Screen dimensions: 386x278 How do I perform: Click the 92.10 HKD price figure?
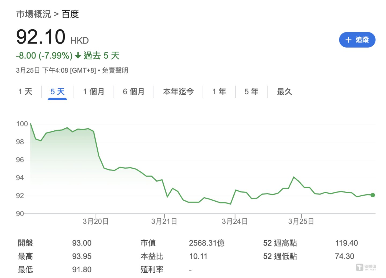point(41,37)
